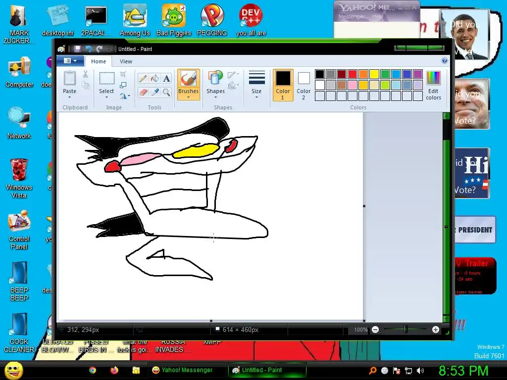Open the shape Outline dropdown

[x=233, y=75]
